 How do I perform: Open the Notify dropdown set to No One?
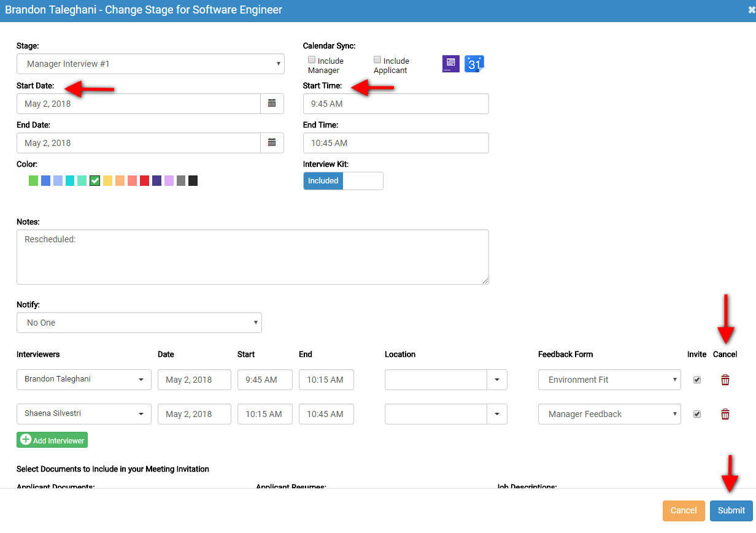coord(139,323)
